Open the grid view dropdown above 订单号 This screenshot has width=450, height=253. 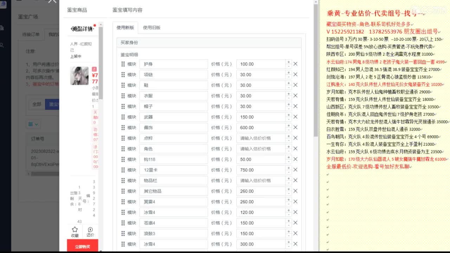coord(33,124)
